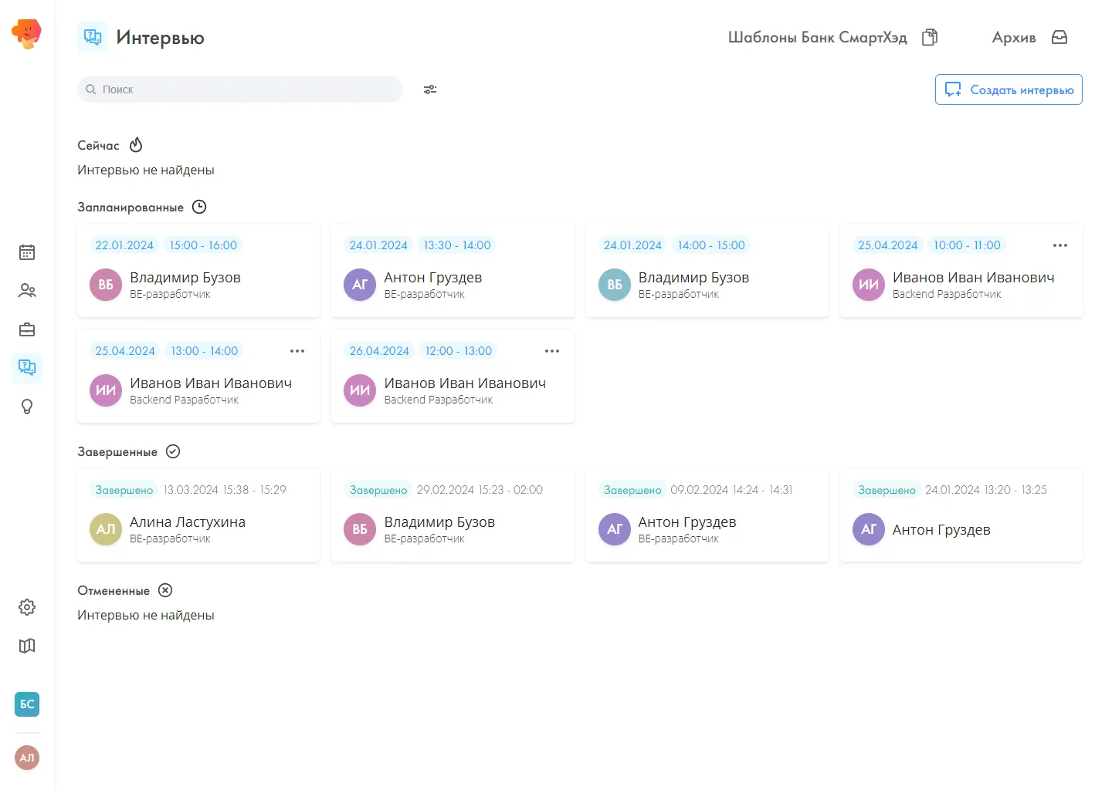Click time tag 15:00 - 16:00
The width and height of the screenshot is (1112, 790).
click(x=203, y=245)
